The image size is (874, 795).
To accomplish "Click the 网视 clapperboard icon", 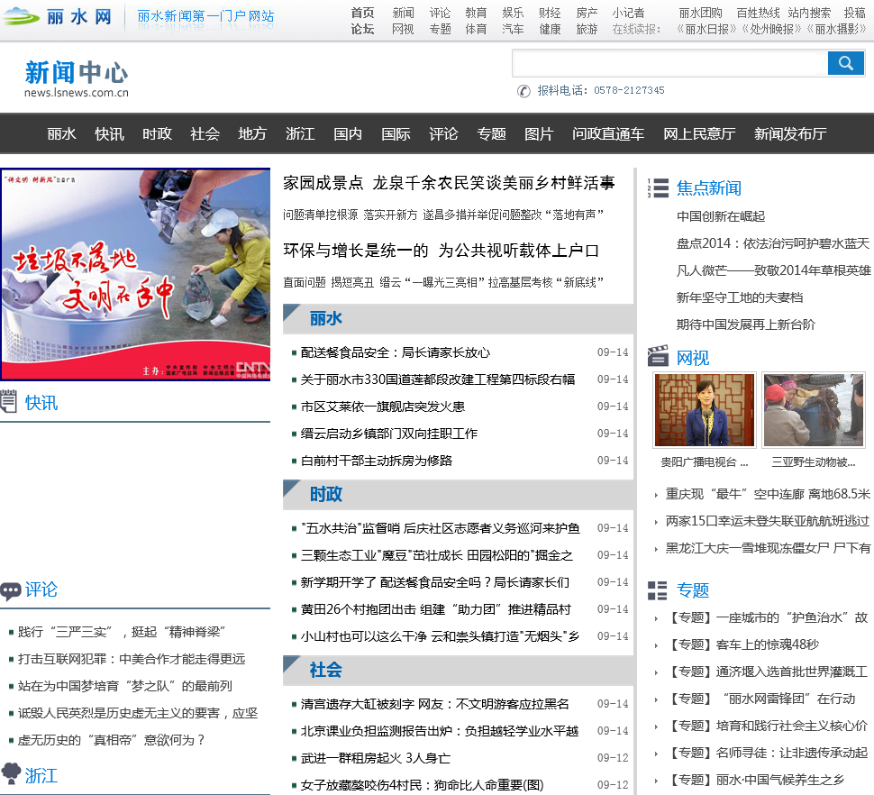I will tap(659, 356).
